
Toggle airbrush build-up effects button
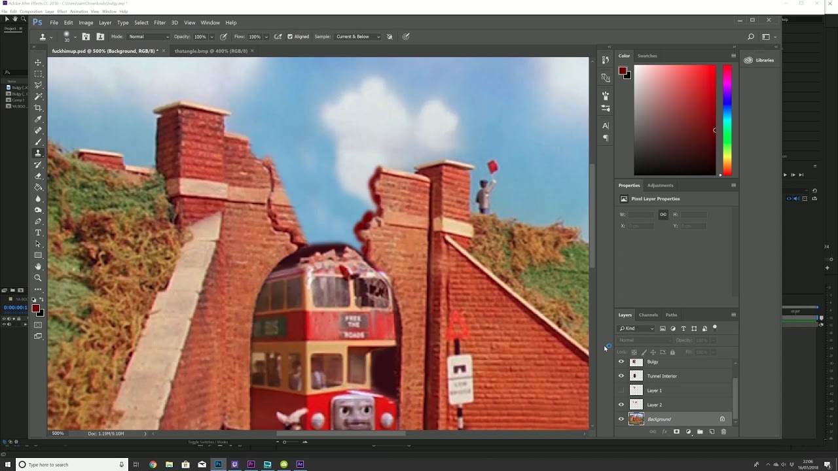point(278,37)
